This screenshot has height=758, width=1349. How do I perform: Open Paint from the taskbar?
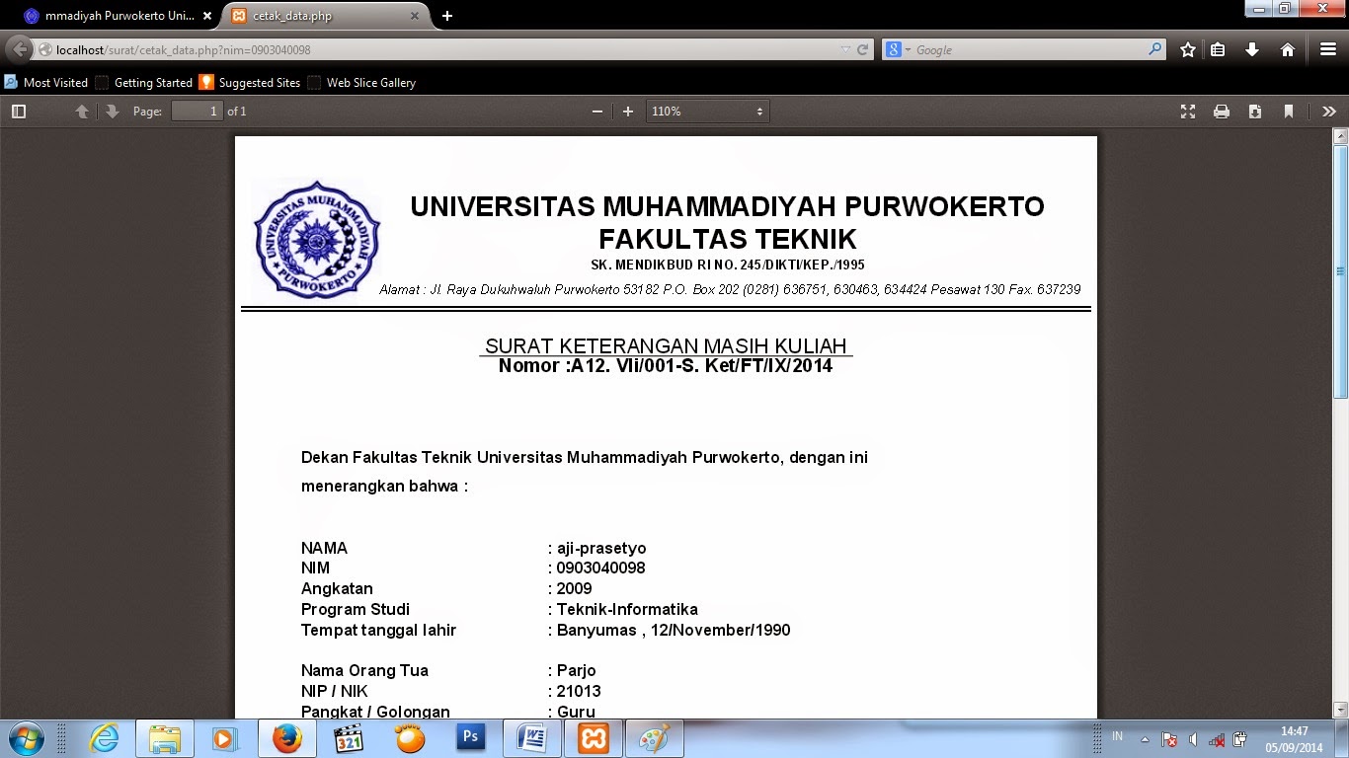(655, 738)
